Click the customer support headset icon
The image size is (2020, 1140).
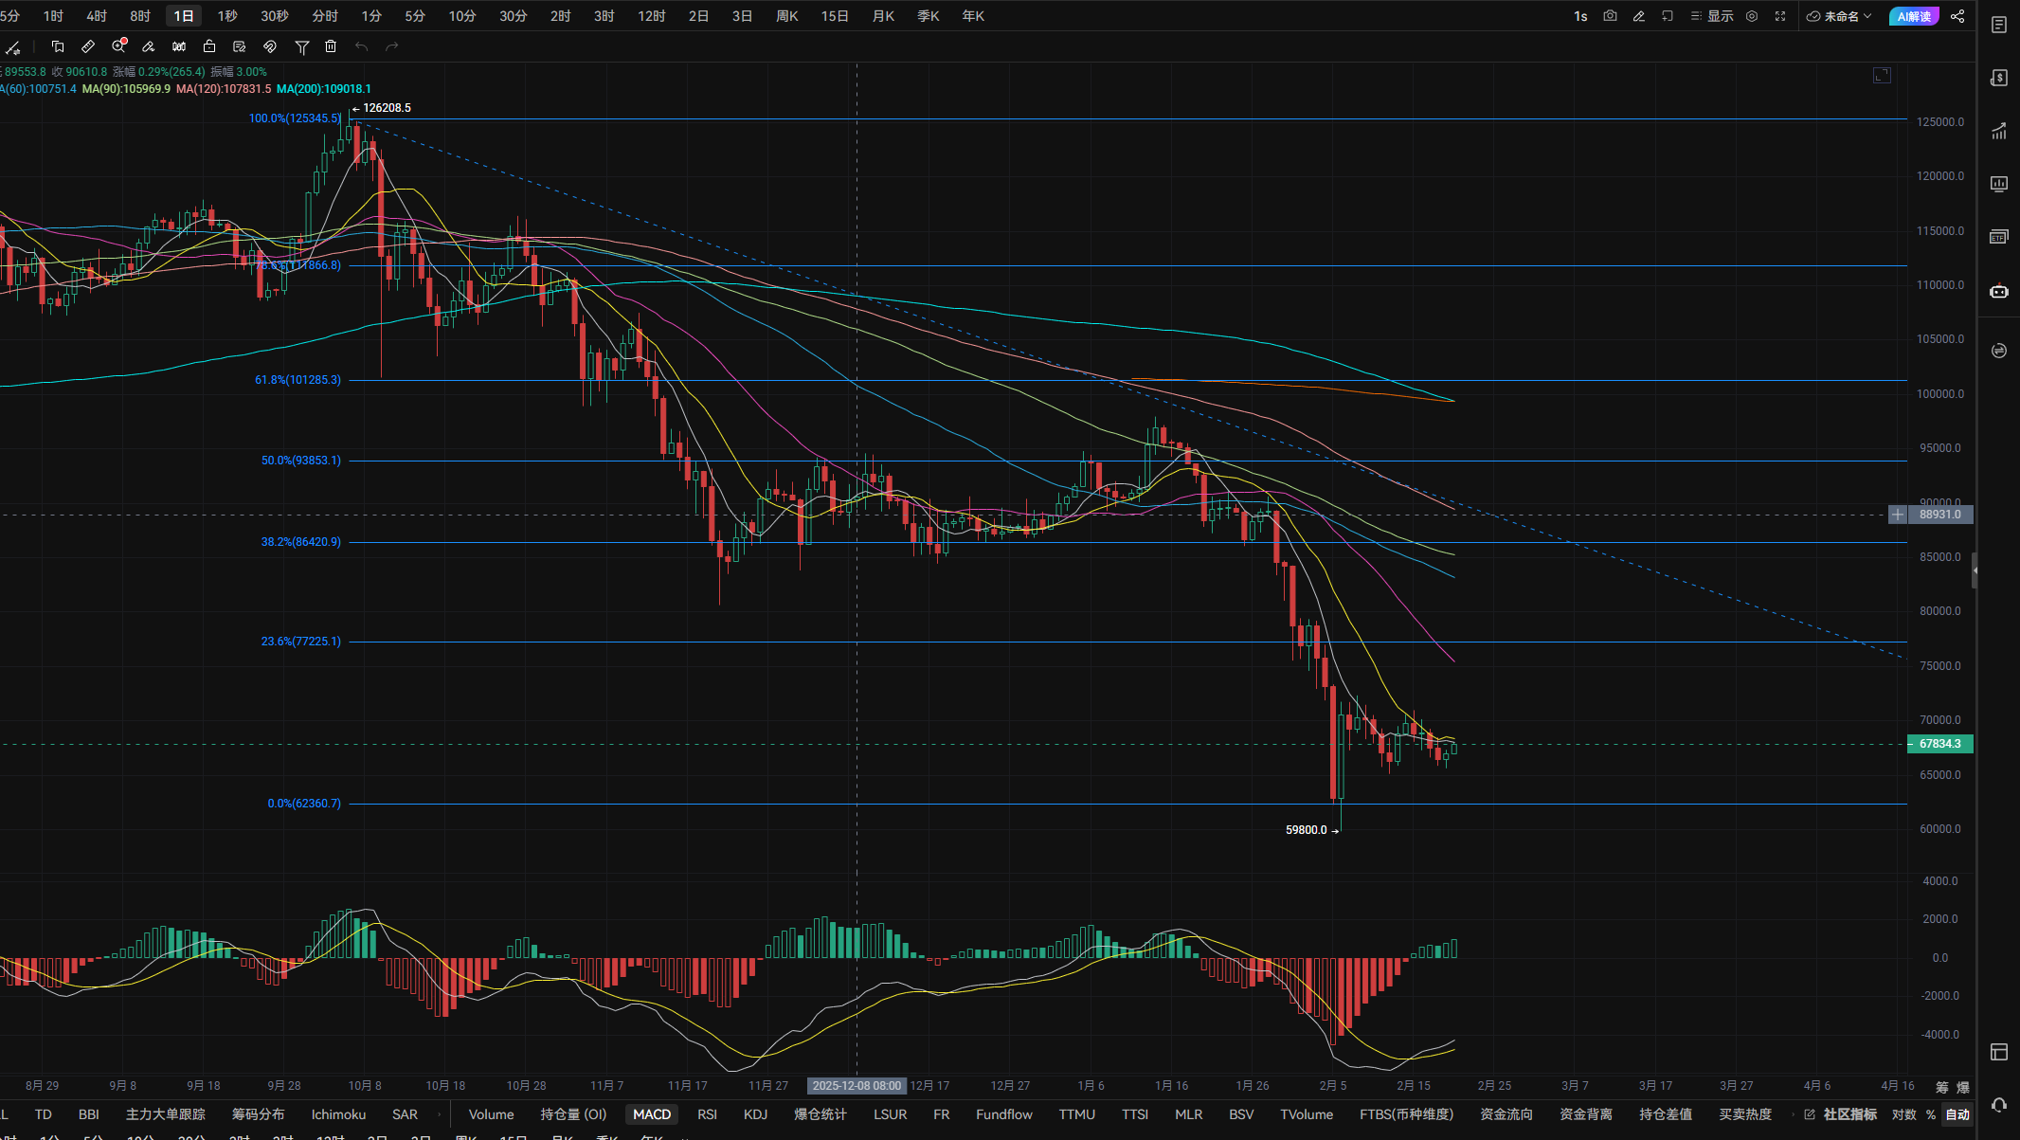[1999, 1105]
